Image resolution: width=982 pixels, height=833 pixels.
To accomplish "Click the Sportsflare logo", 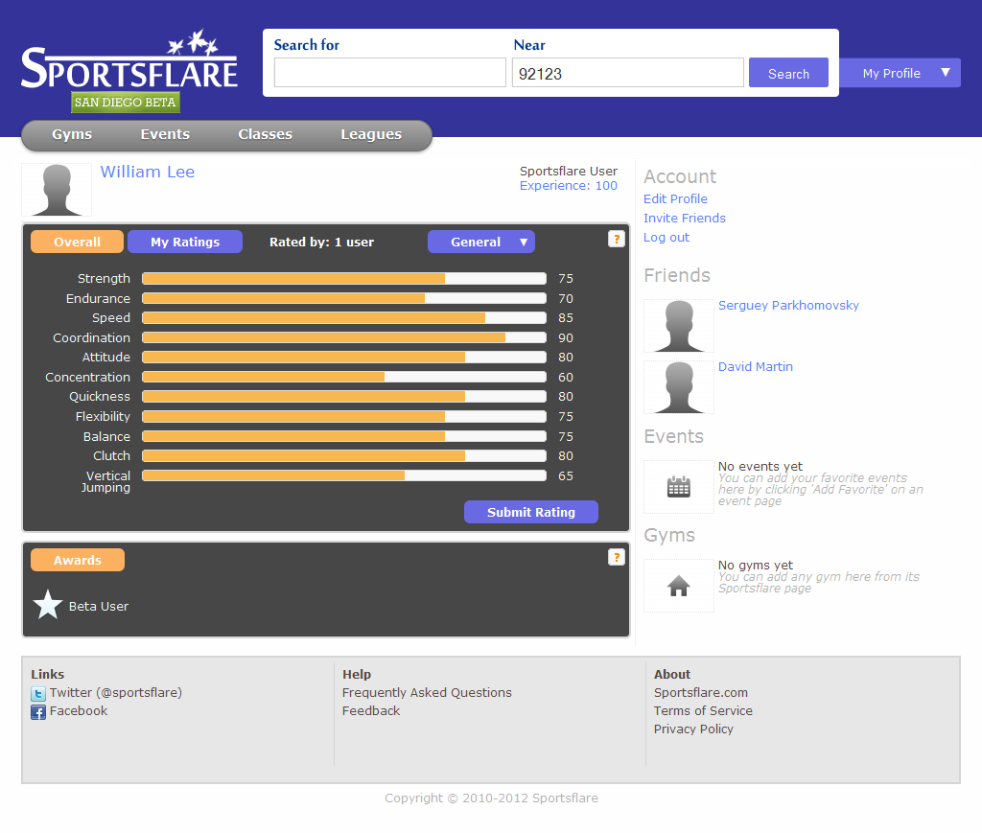I will point(129,60).
